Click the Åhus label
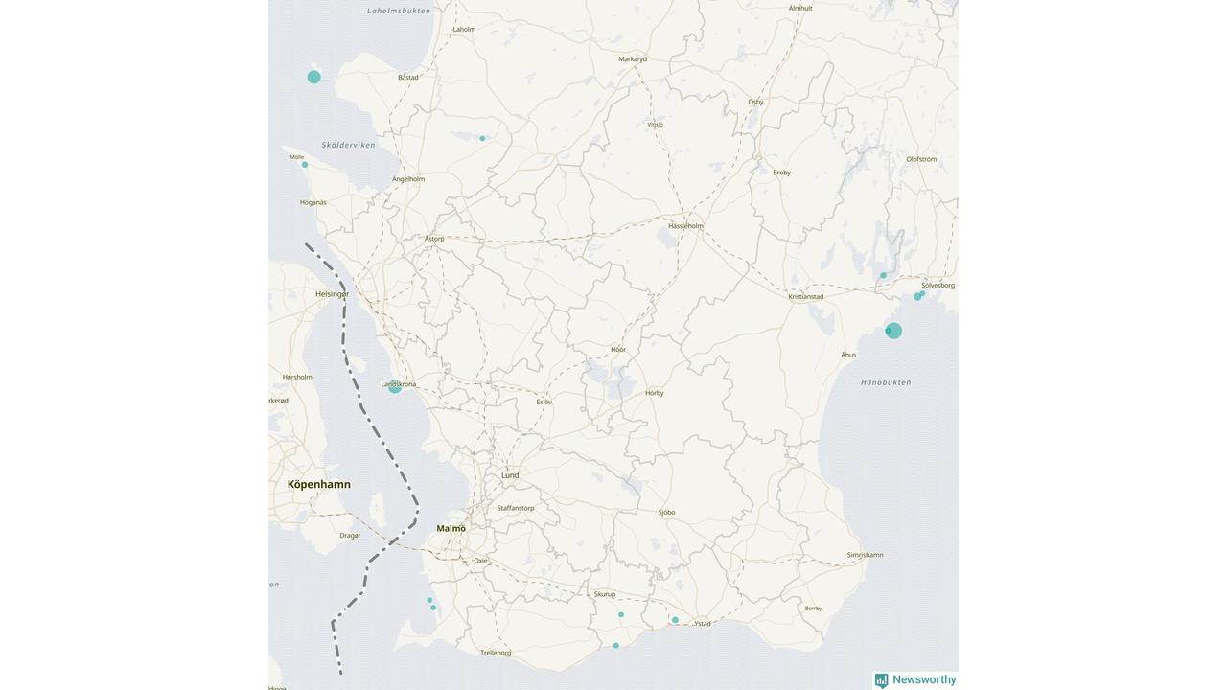The width and height of the screenshot is (1227, 690). (x=848, y=356)
